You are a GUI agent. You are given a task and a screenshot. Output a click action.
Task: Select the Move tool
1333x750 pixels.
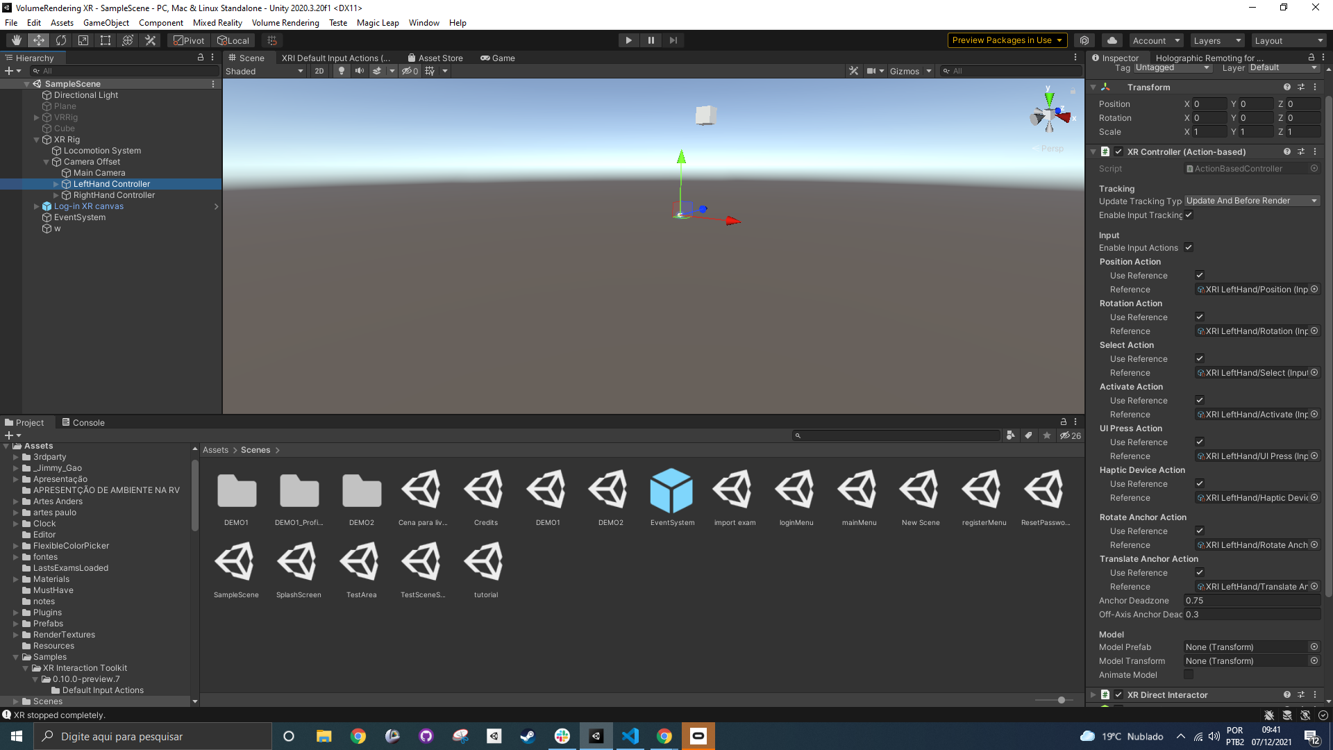coord(39,40)
